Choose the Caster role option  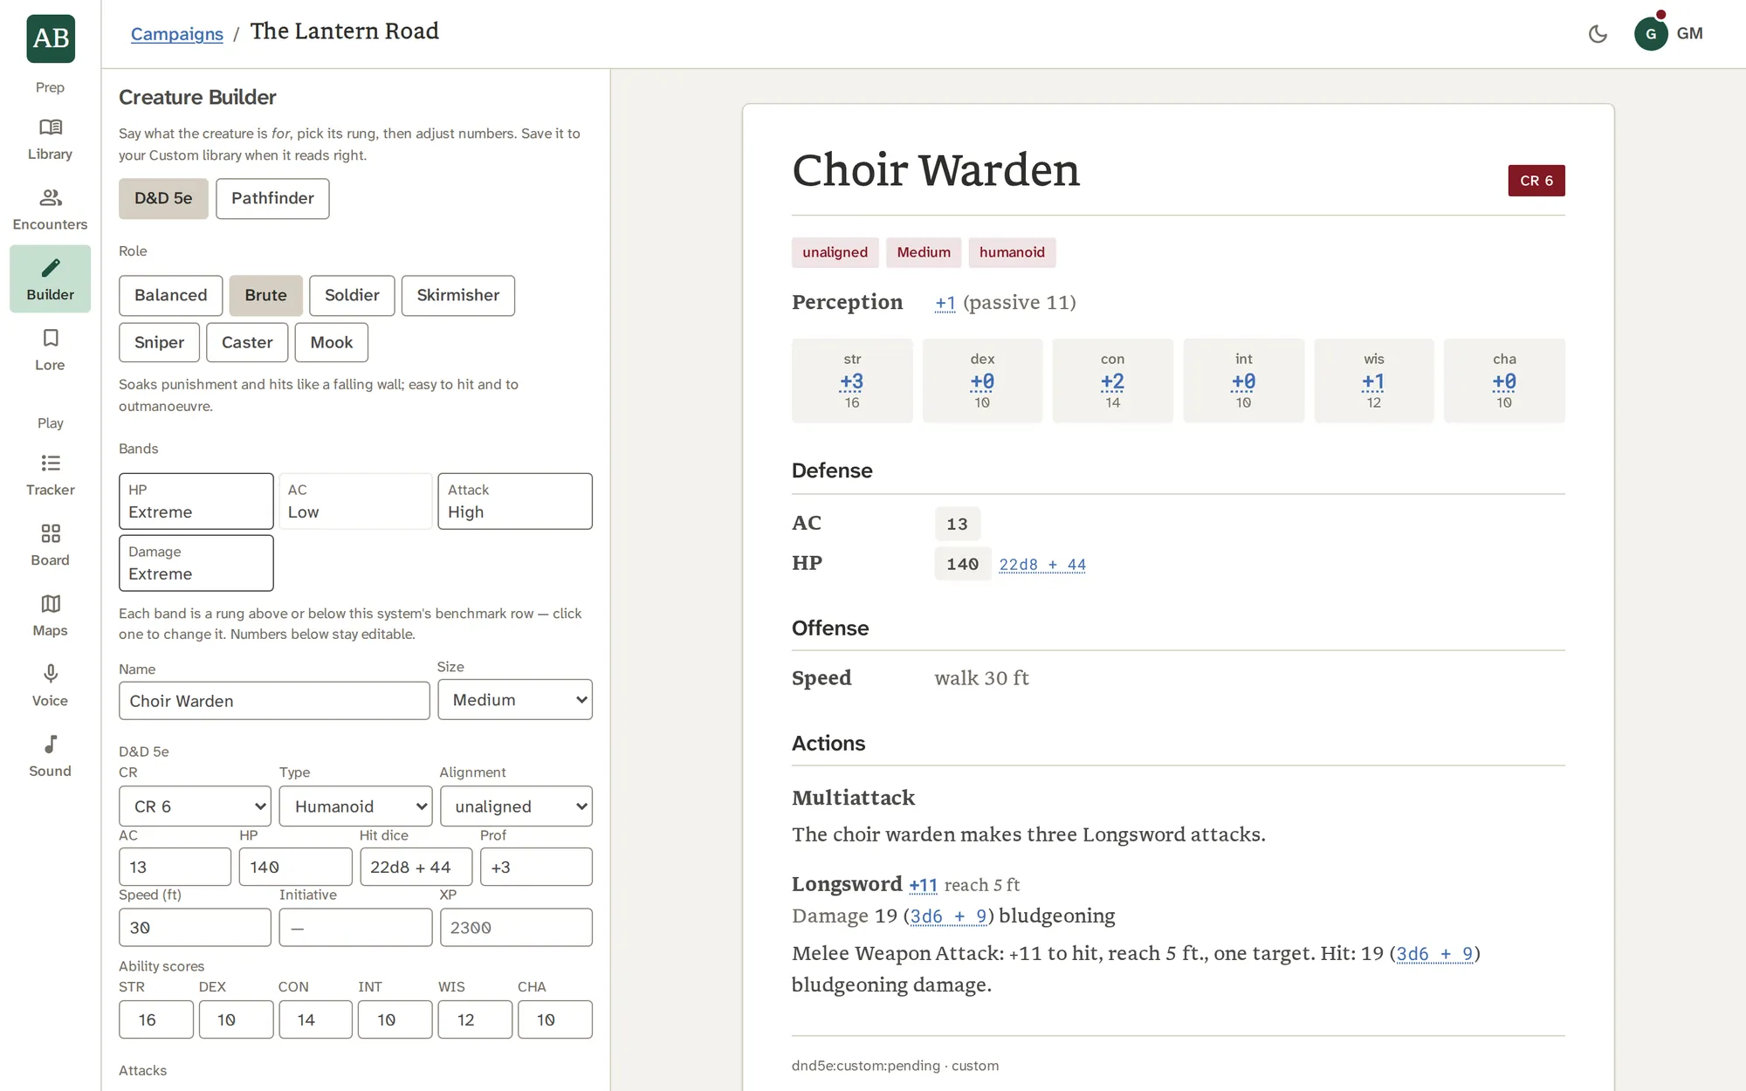[x=247, y=342]
